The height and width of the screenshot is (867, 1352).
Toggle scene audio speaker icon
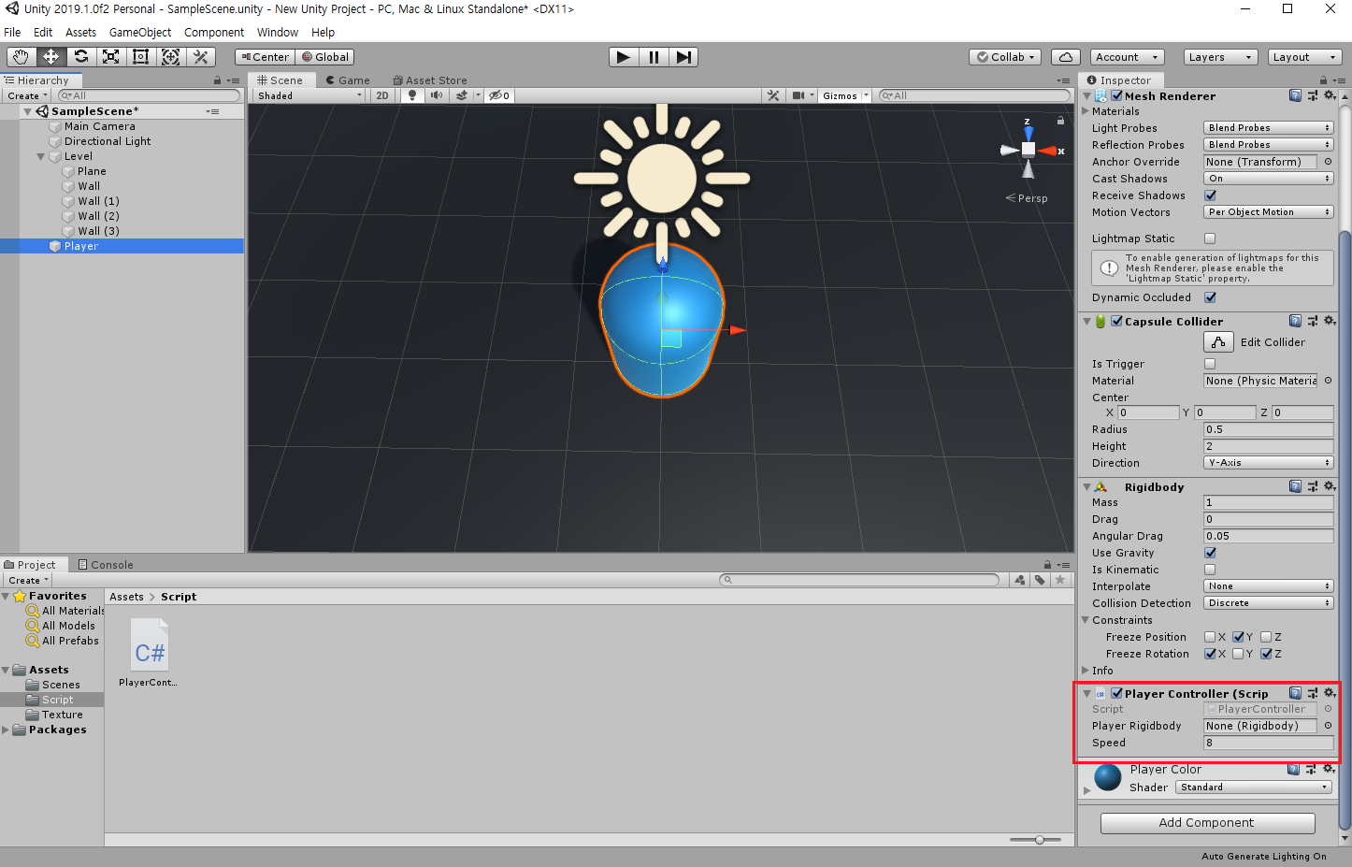(x=436, y=95)
